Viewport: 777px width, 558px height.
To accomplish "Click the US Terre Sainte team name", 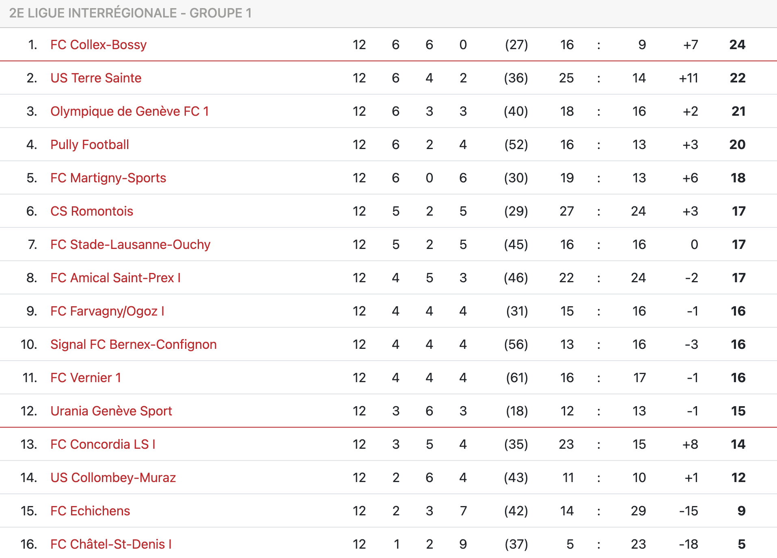I will (96, 78).
